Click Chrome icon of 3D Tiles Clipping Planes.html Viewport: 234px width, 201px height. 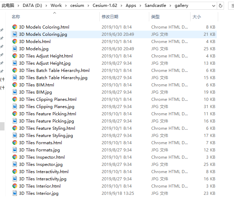coord(14,99)
